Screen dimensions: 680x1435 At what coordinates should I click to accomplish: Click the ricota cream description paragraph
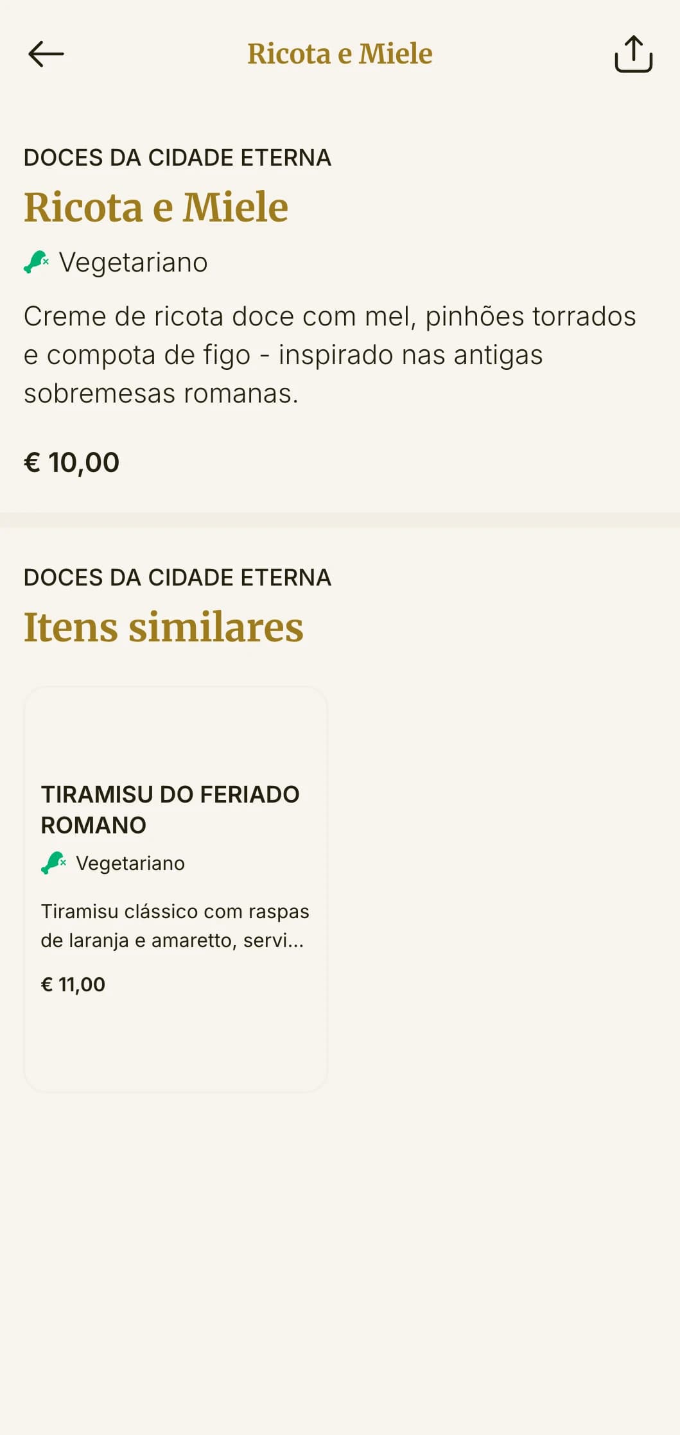click(329, 354)
